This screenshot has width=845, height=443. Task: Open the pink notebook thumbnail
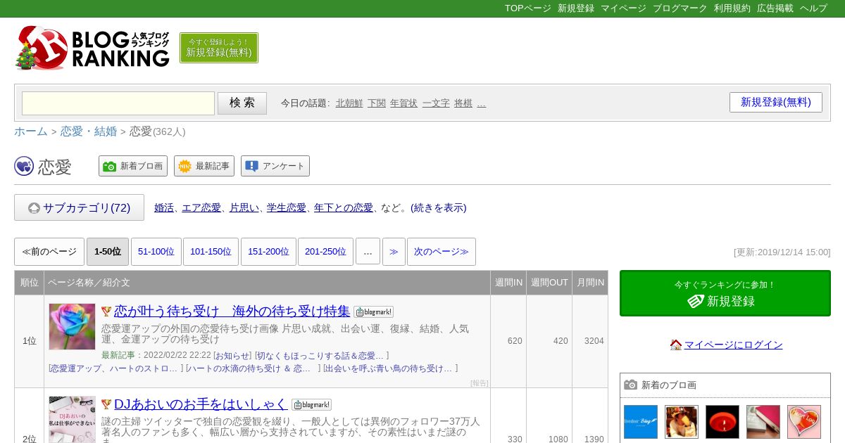click(x=763, y=422)
